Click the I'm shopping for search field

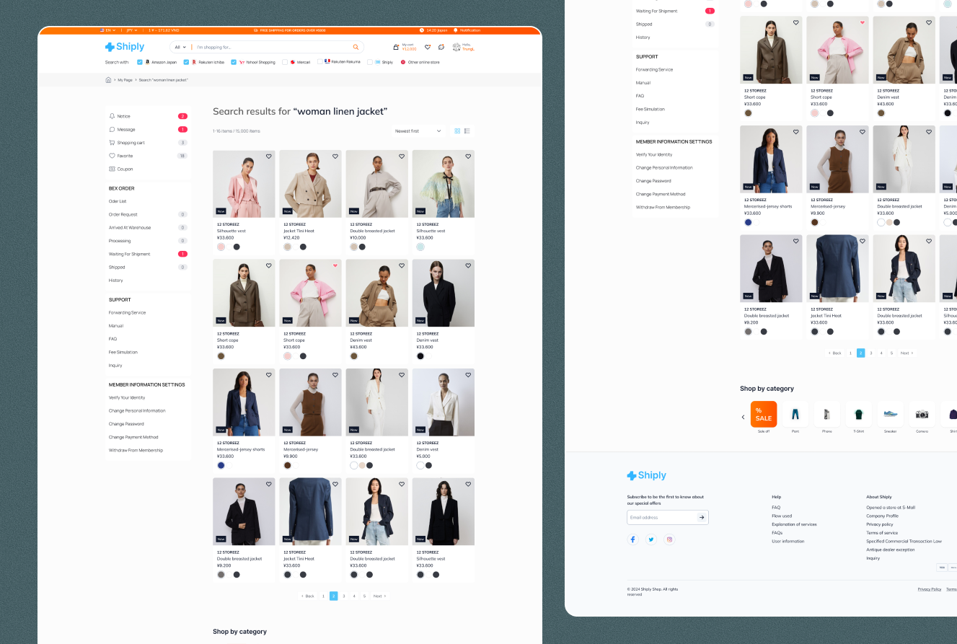point(273,47)
